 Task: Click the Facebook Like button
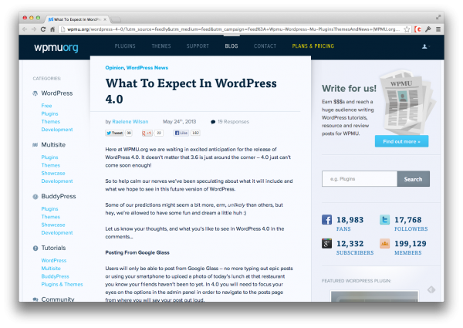coord(181,134)
